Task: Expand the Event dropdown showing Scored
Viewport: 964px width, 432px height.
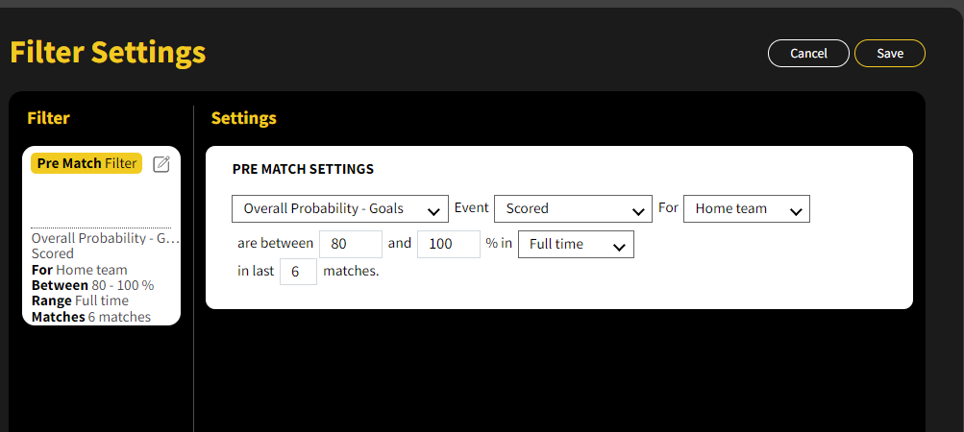Action: (573, 208)
